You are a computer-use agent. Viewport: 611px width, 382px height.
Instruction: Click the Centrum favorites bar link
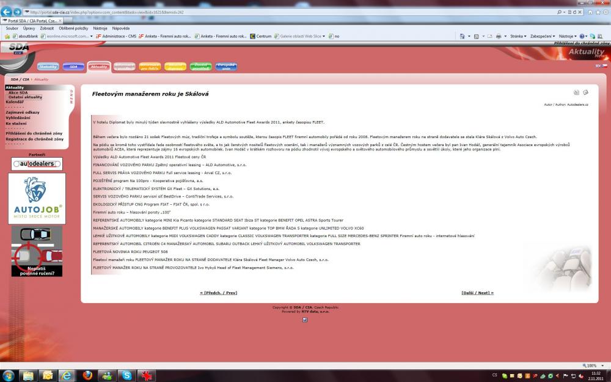(x=261, y=36)
